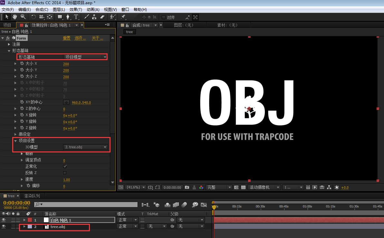Screen dimensions: 384x238
Task: Open the 形态基础 项目模型 dropdown
Action: click(85, 57)
